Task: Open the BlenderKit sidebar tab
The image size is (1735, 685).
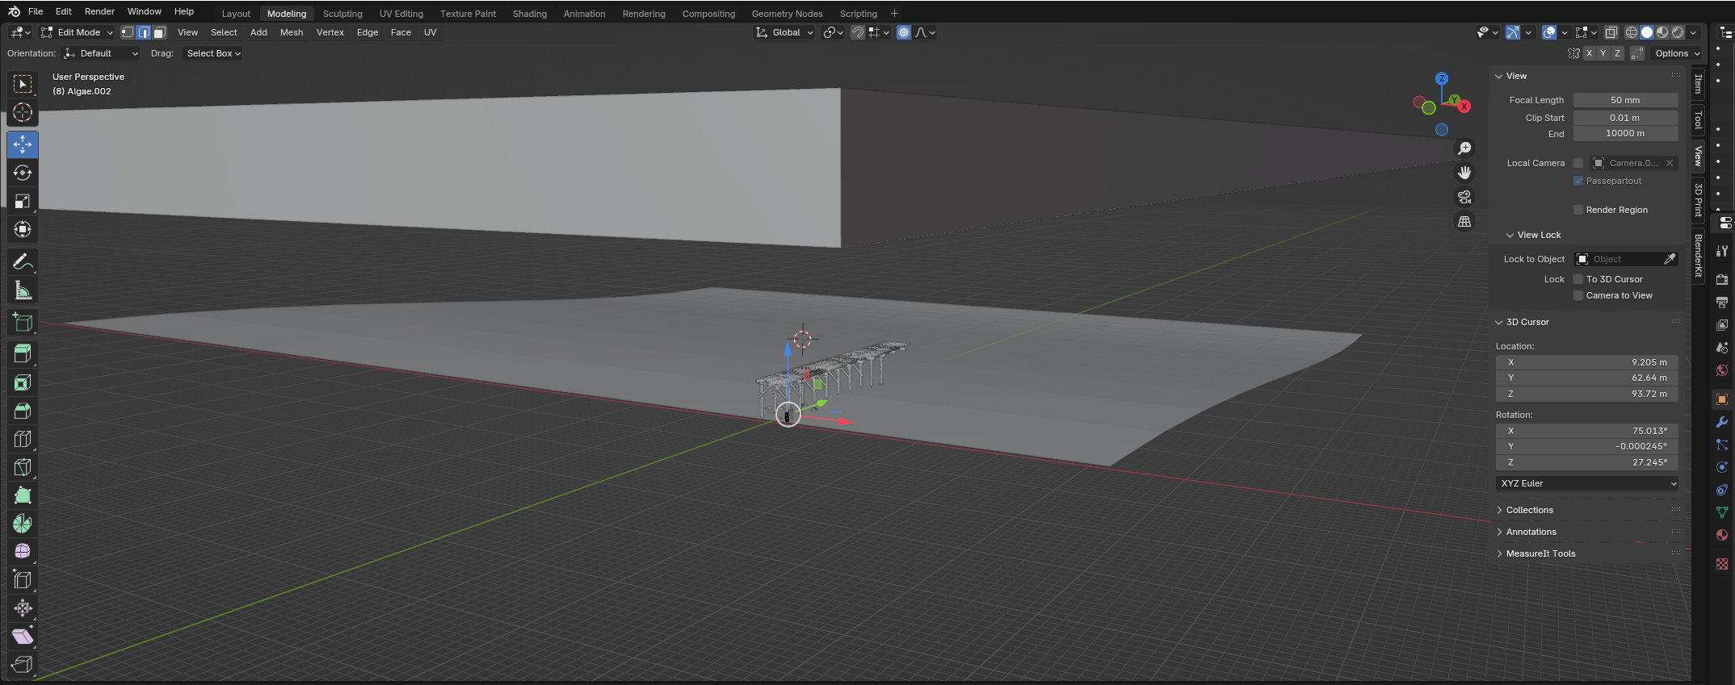Action: click(1698, 256)
